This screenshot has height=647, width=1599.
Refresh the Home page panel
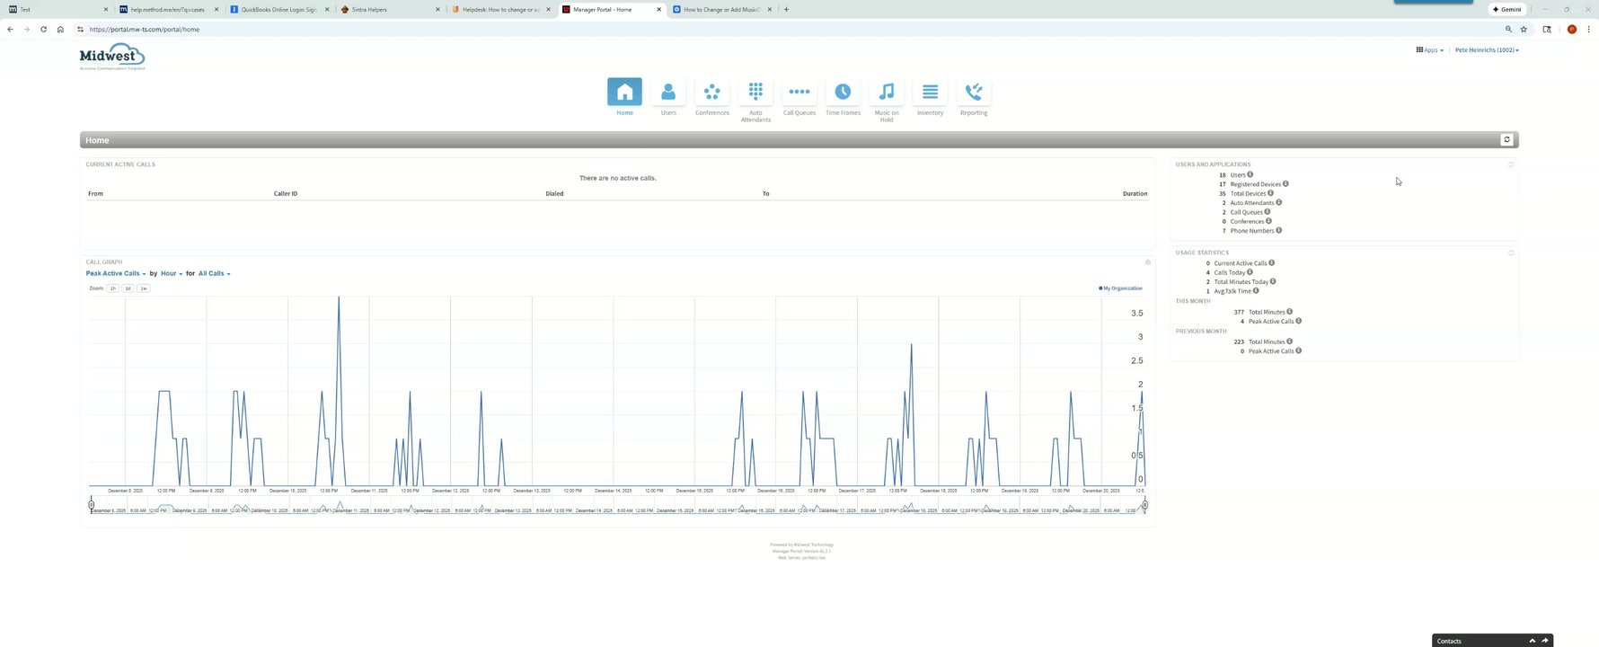[x=1506, y=140]
